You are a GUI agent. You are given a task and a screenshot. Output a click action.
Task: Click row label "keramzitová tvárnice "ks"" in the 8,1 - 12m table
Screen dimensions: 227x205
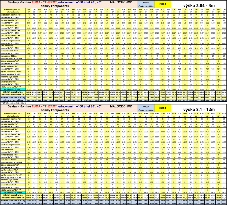[11, 119]
